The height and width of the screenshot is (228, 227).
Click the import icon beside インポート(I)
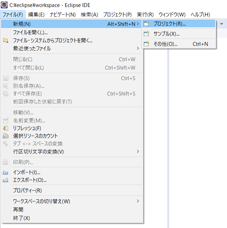pos(6,172)
